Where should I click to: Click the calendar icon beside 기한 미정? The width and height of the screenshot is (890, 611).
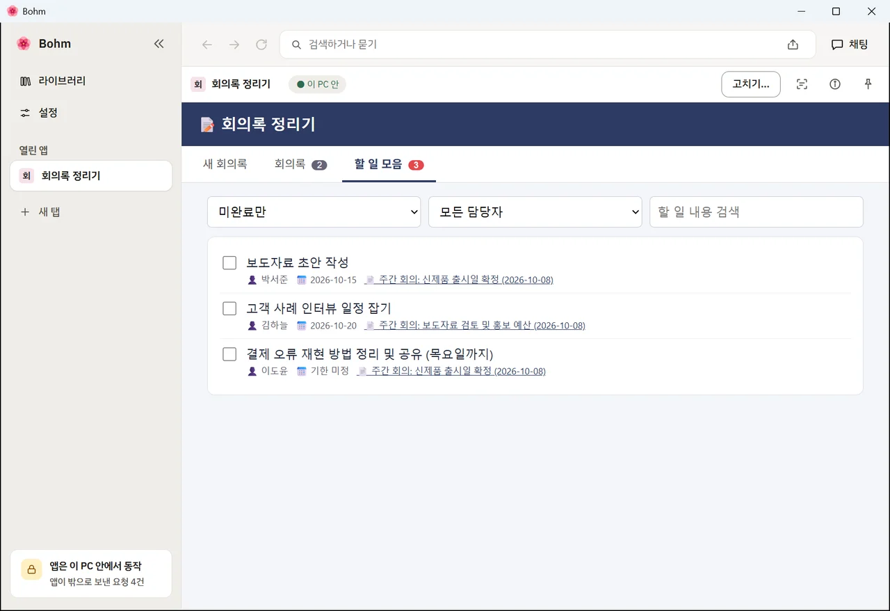pos(302,371)
